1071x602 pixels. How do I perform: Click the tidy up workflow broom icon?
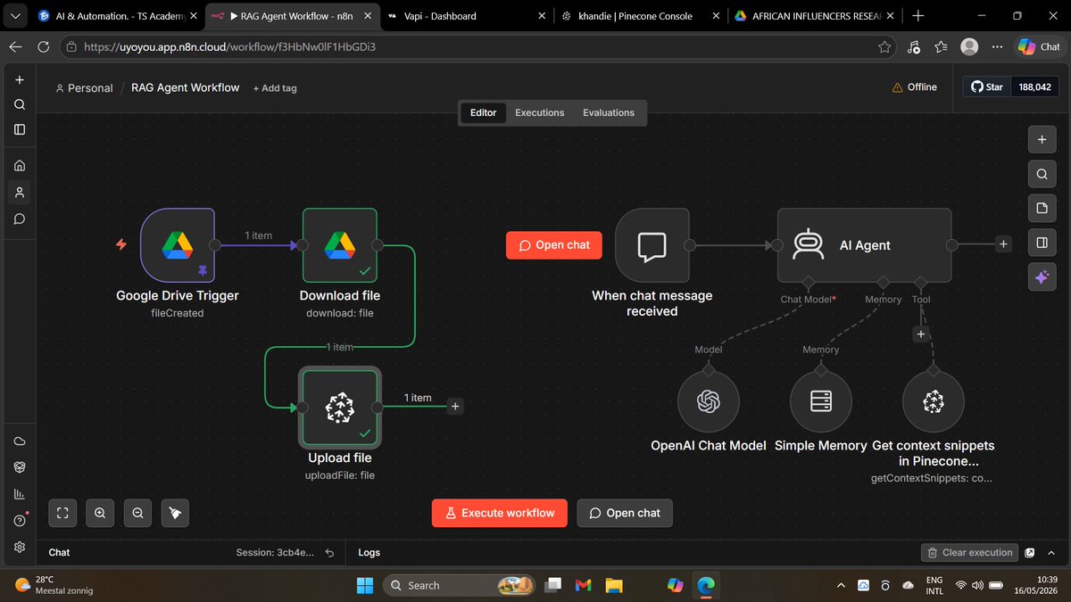175,513
